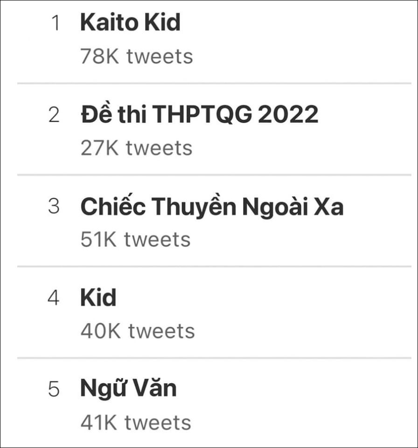The height and width of the screenshot is (448, 418).
Task: Click the 40K tweets count
Action: point(137,331)
